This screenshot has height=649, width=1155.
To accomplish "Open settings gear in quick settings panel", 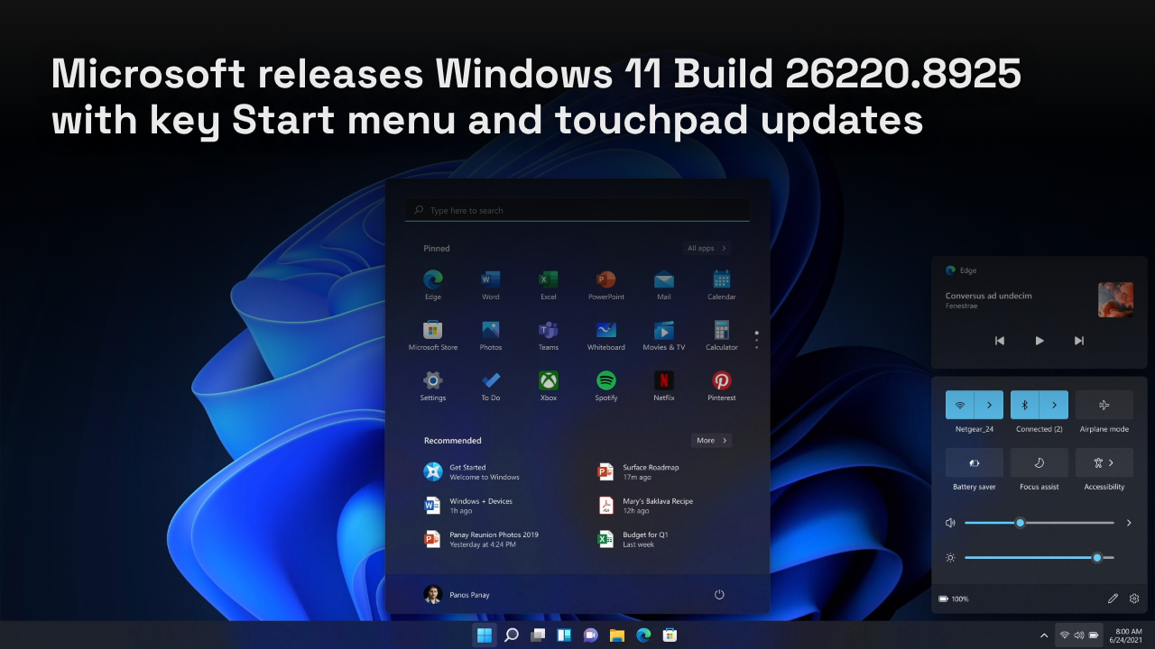I will point(1134,599).
